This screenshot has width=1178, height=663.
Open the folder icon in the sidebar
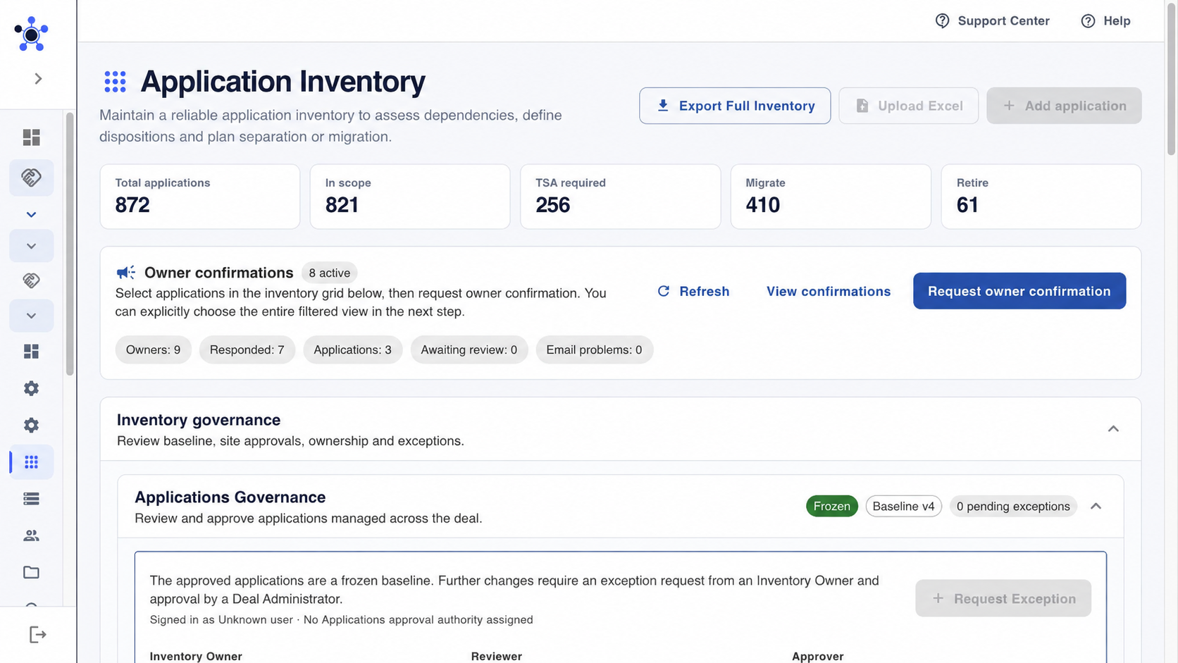tap(31, 572)
